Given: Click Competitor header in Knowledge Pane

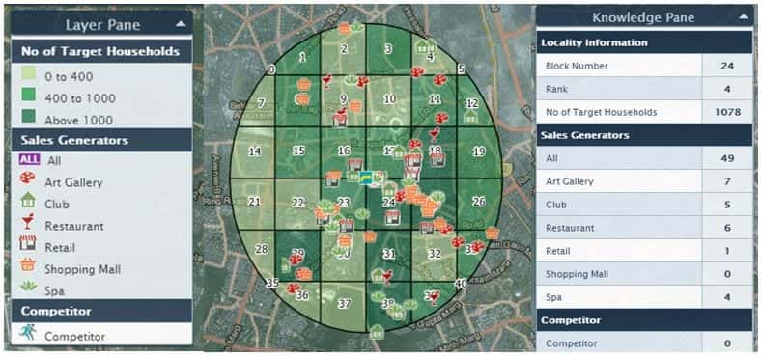Looking at the screenshot, I should pyautogui.click(x=644, y=320).
